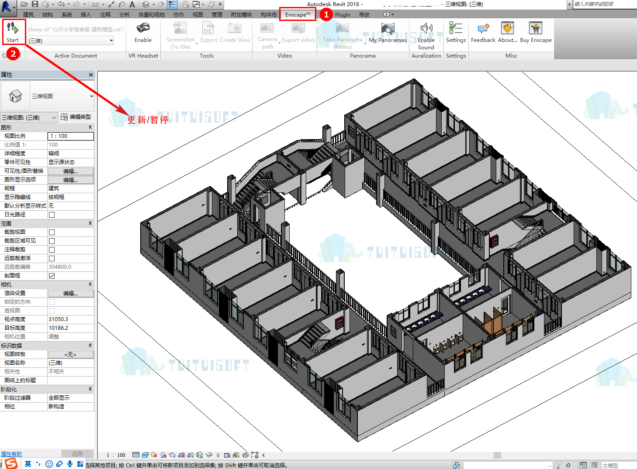Click 编辑 button for 可见性/图形替换

click(71, 171)
